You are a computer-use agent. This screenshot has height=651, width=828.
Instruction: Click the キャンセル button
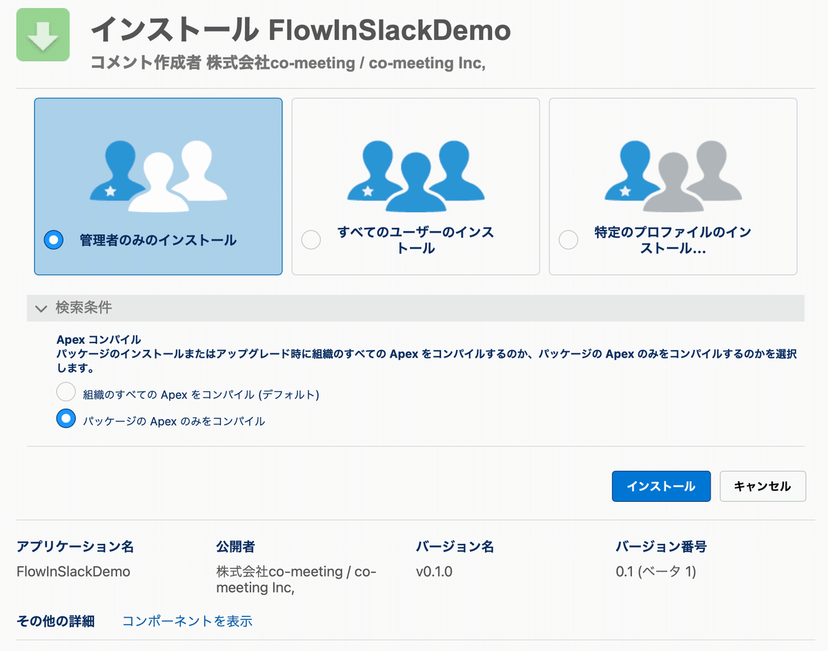(762, 486)
